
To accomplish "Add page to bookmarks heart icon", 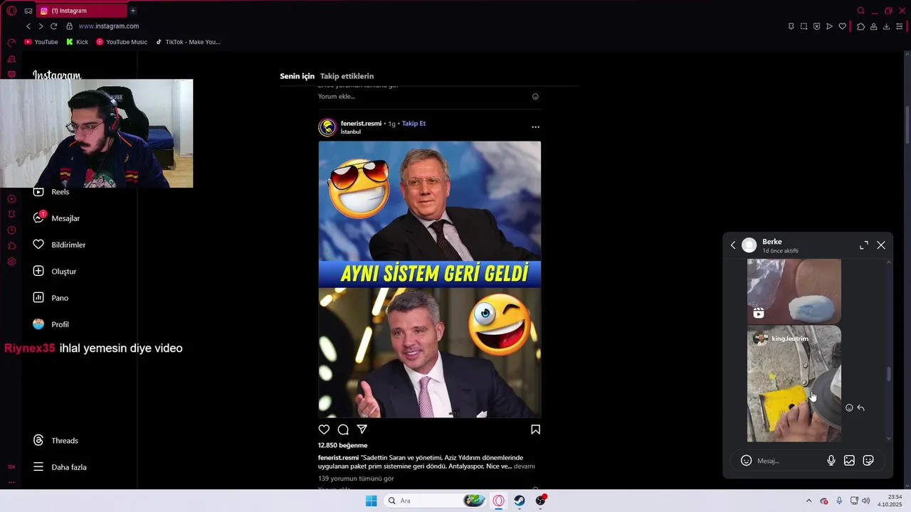I will tap(842, 26).
